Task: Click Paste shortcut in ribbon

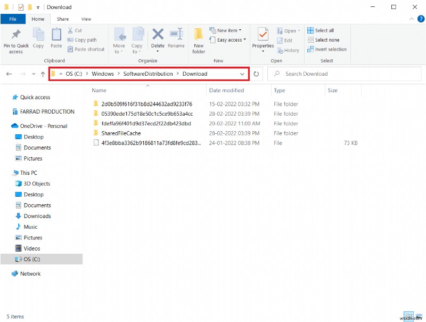Action: point(86,49)
